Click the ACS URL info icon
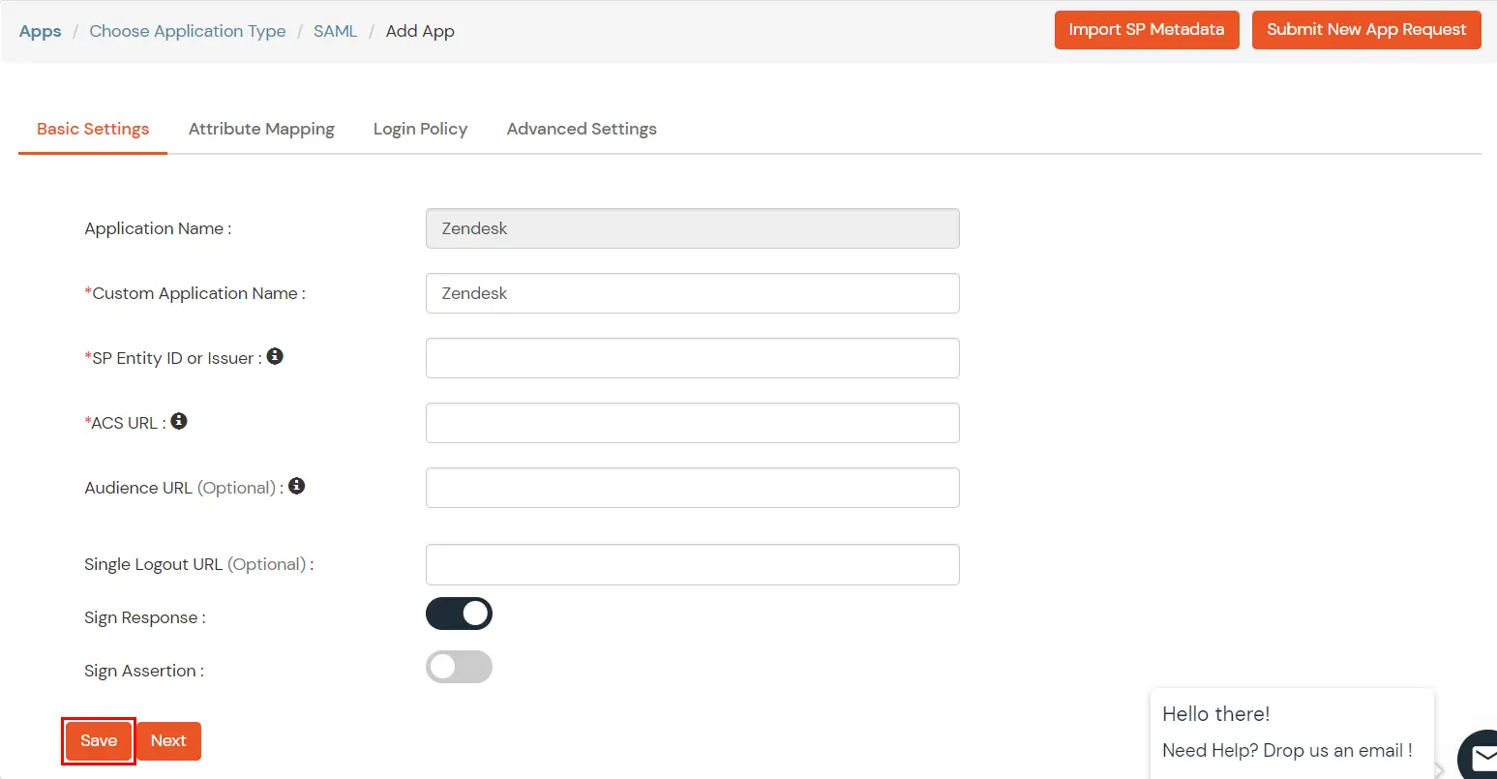Viewport: 1497px width, 779px height. [x=179, y=420]
